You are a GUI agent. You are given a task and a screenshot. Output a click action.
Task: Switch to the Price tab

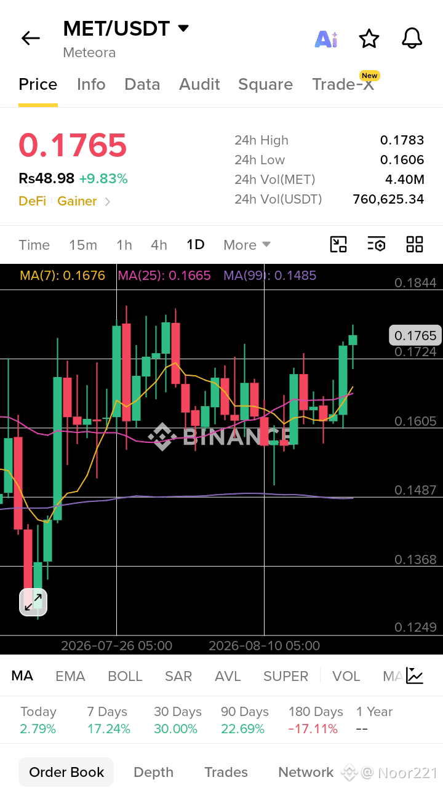pyautogui.click(x=38, y=84)
